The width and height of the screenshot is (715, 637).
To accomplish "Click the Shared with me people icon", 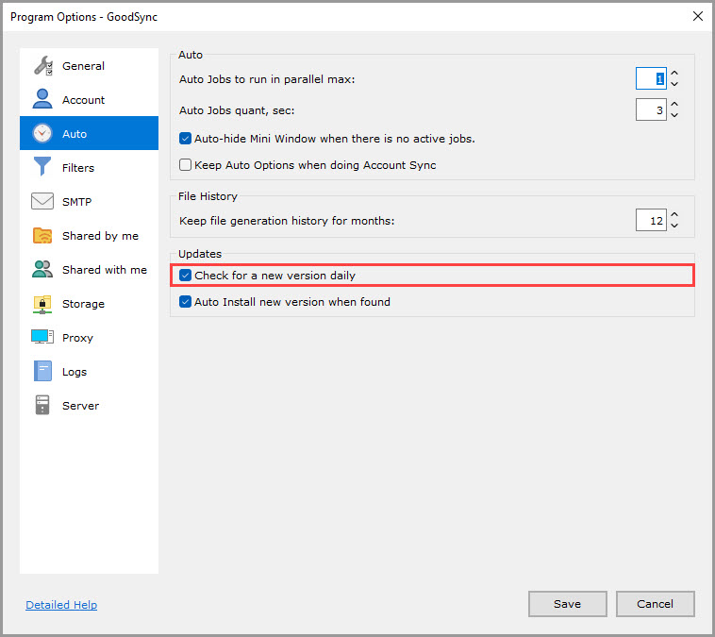I will pyautogui.click(x=42, y=269).
